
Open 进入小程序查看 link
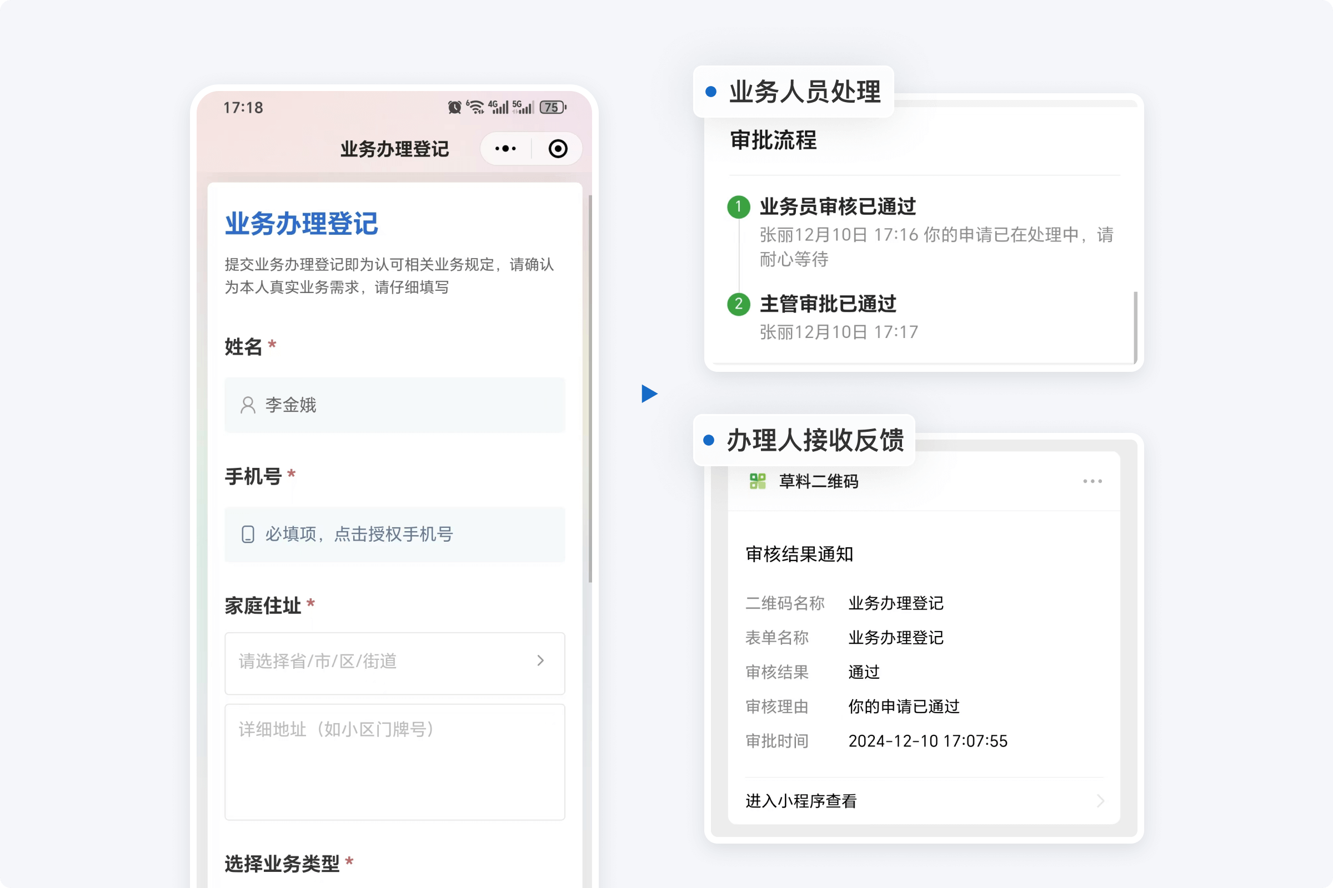coord(924,801)
